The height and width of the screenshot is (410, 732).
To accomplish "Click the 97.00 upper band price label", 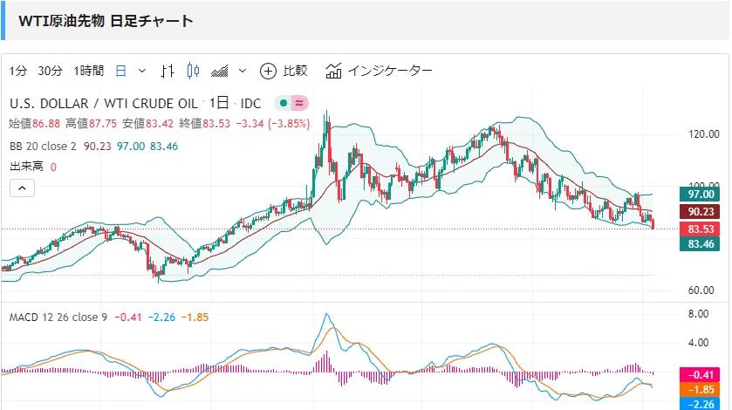I will (x=700, y=195).
